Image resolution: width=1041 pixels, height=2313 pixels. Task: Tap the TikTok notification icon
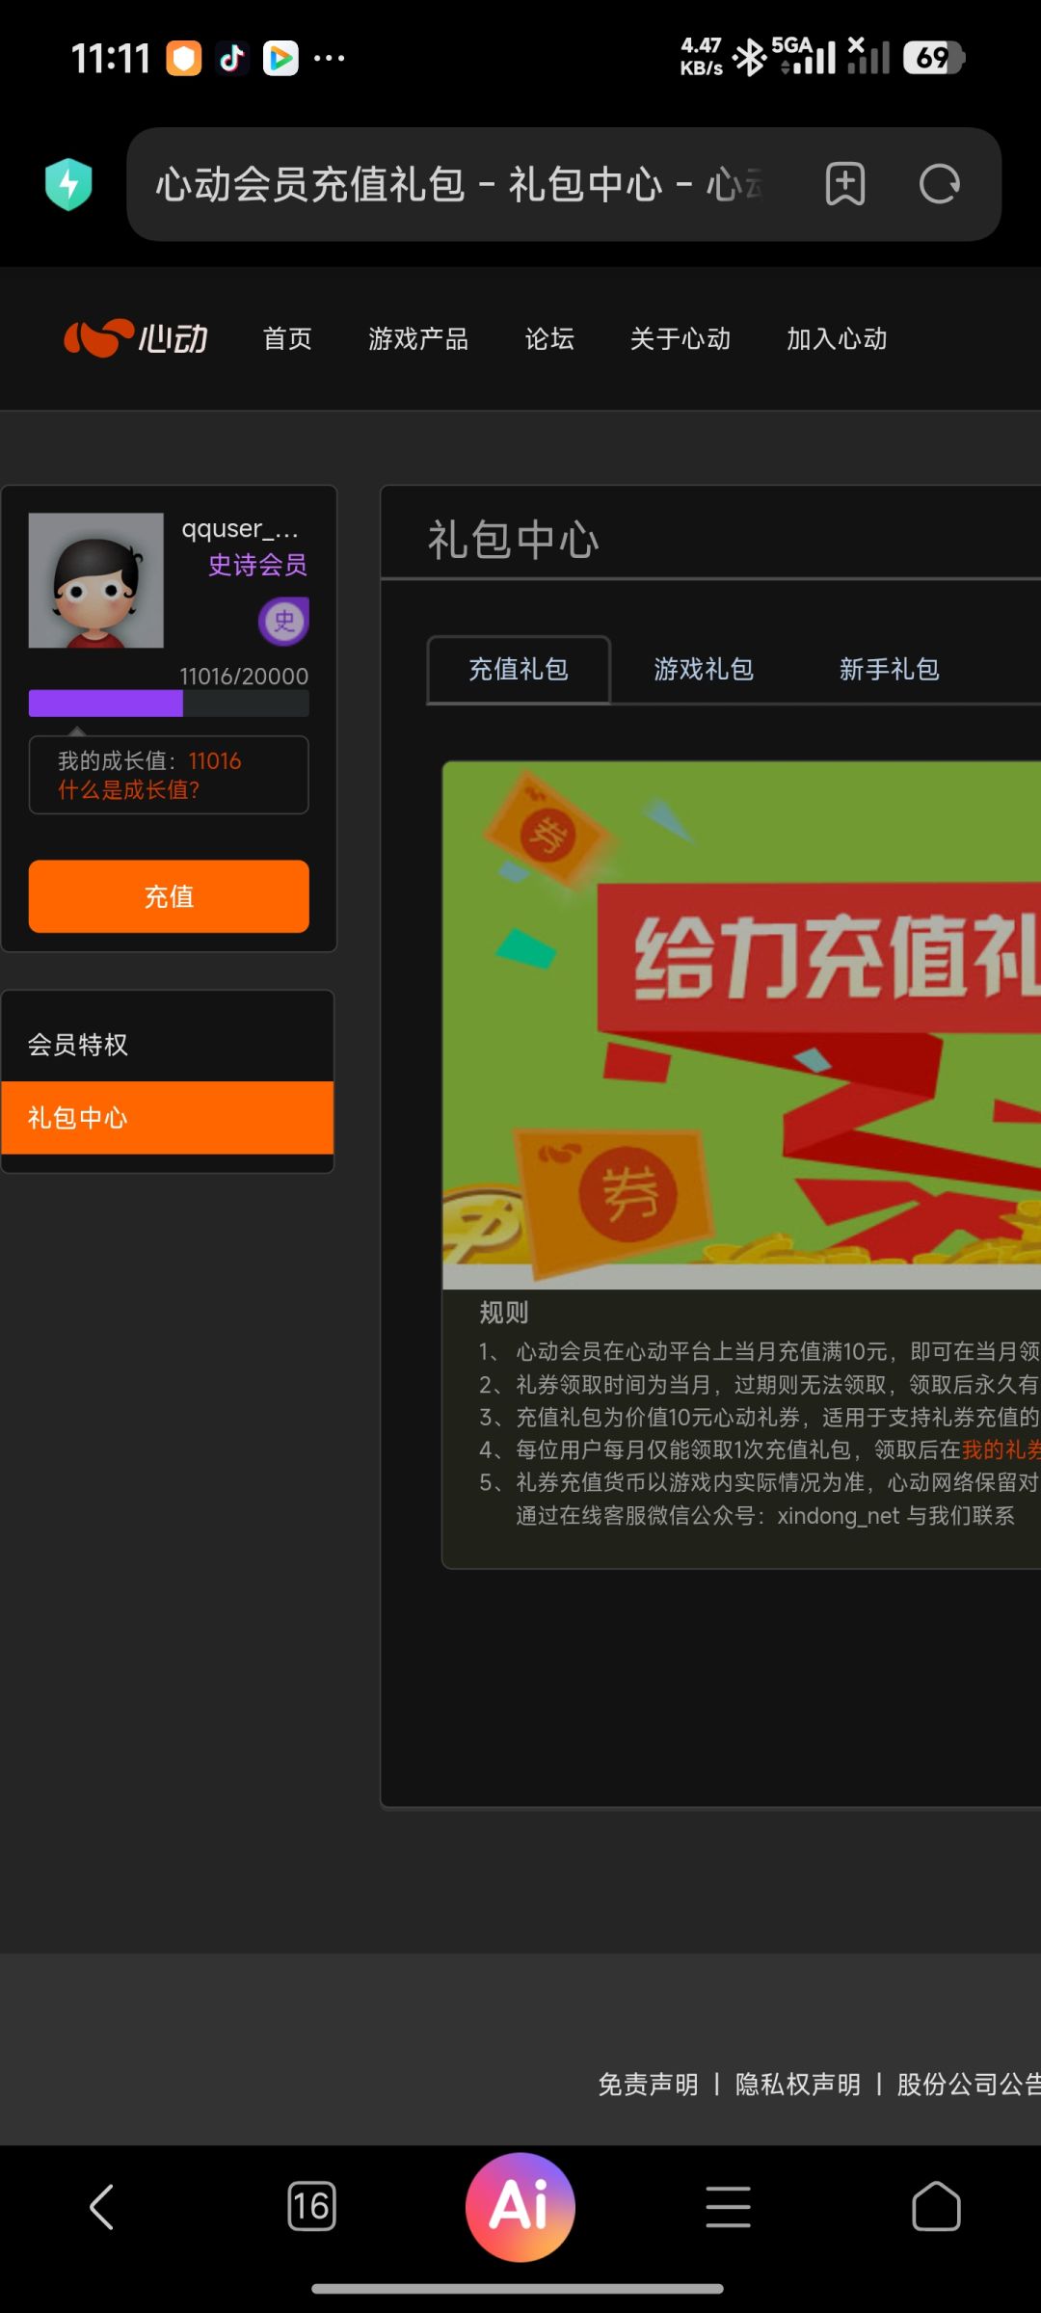[231, 59]
